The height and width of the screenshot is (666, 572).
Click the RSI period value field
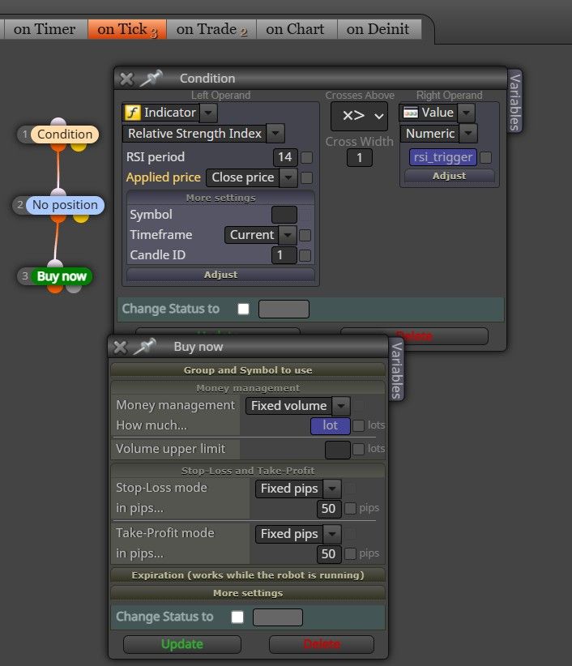tap(285, 157)
